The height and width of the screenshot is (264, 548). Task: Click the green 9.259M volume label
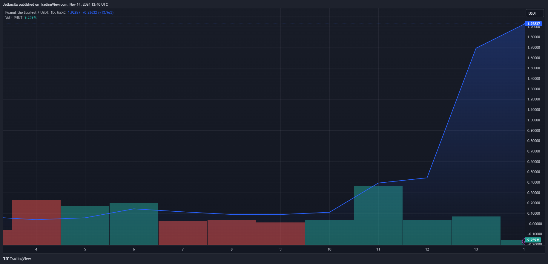533,240
